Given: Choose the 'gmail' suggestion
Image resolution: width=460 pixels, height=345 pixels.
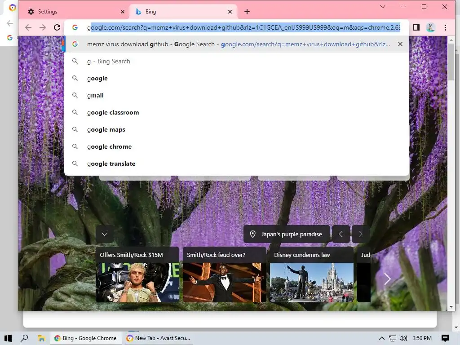Looking at the screenshot, I should tap(236, 95).
